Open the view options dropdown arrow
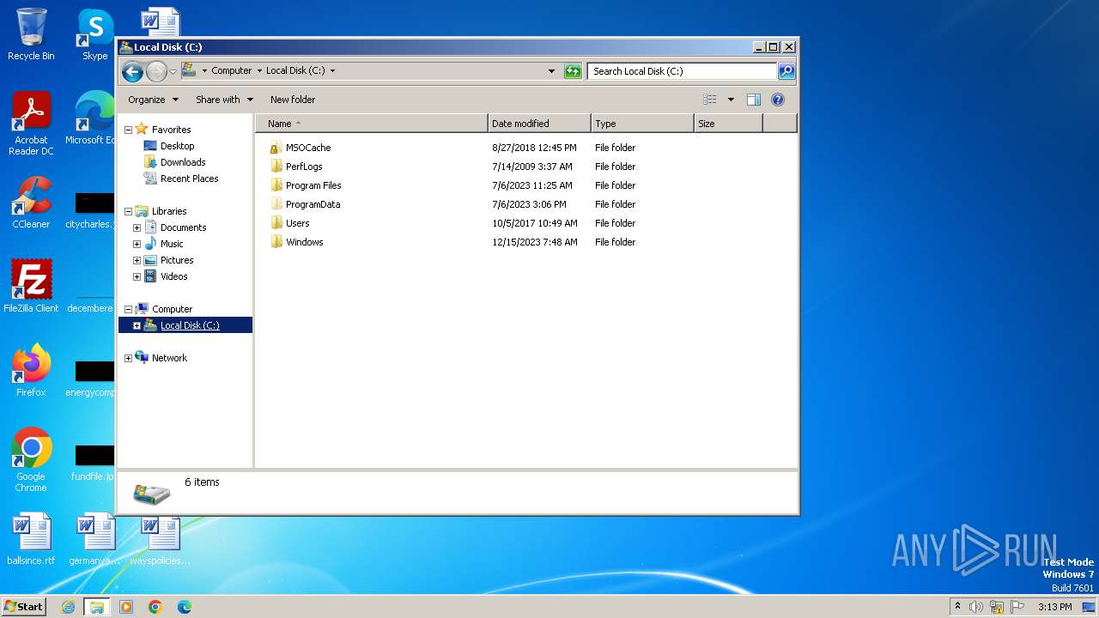1099x618 pixels. [731, 100]
